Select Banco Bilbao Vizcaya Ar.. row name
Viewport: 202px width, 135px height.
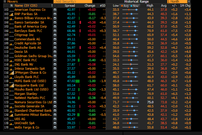(33, 18)
